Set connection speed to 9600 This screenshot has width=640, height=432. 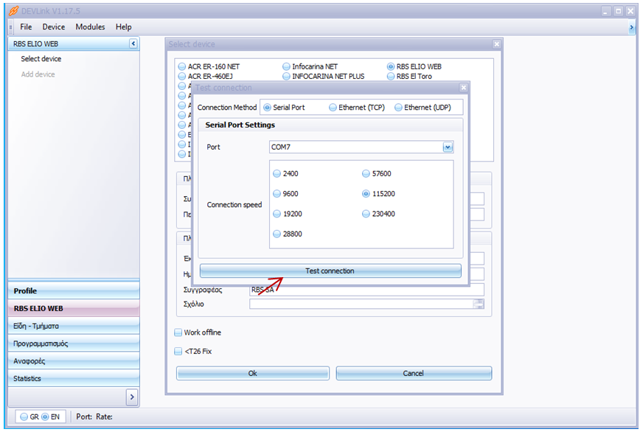pos(277,194)
